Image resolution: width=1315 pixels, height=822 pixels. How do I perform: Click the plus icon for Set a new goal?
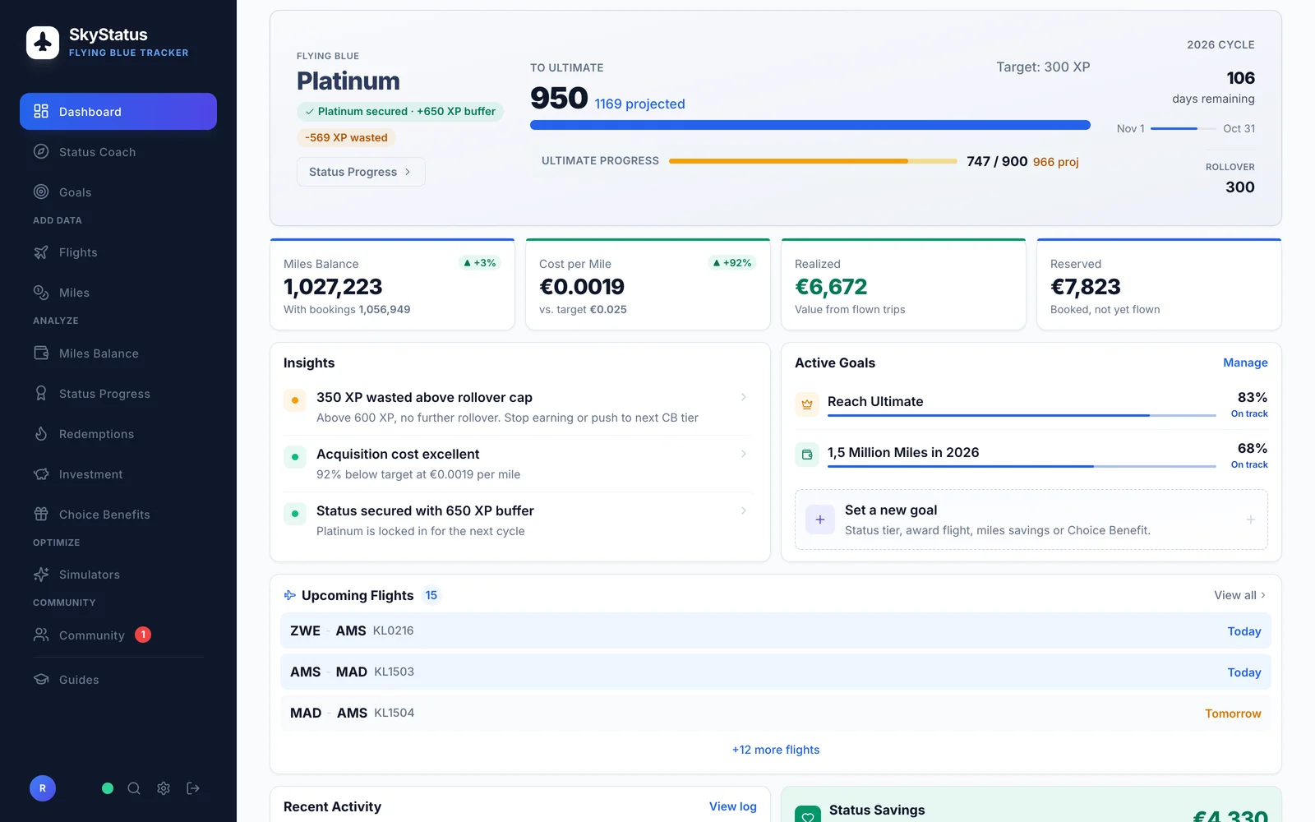click(820, 520)
